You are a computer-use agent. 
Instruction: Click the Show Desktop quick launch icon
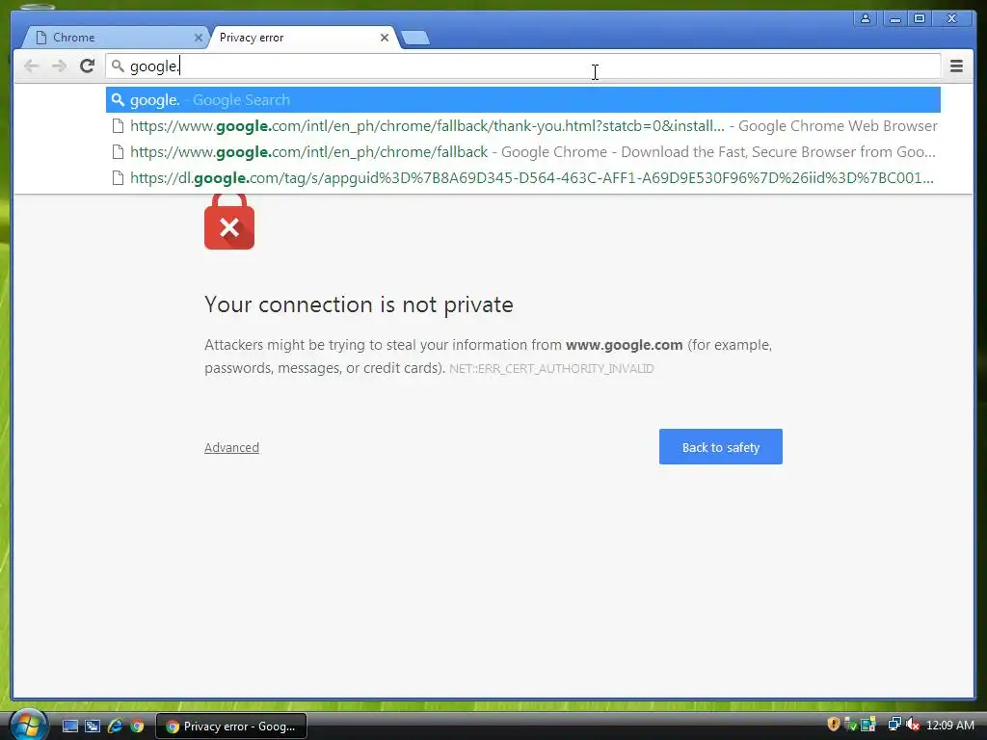coord(70,727)
